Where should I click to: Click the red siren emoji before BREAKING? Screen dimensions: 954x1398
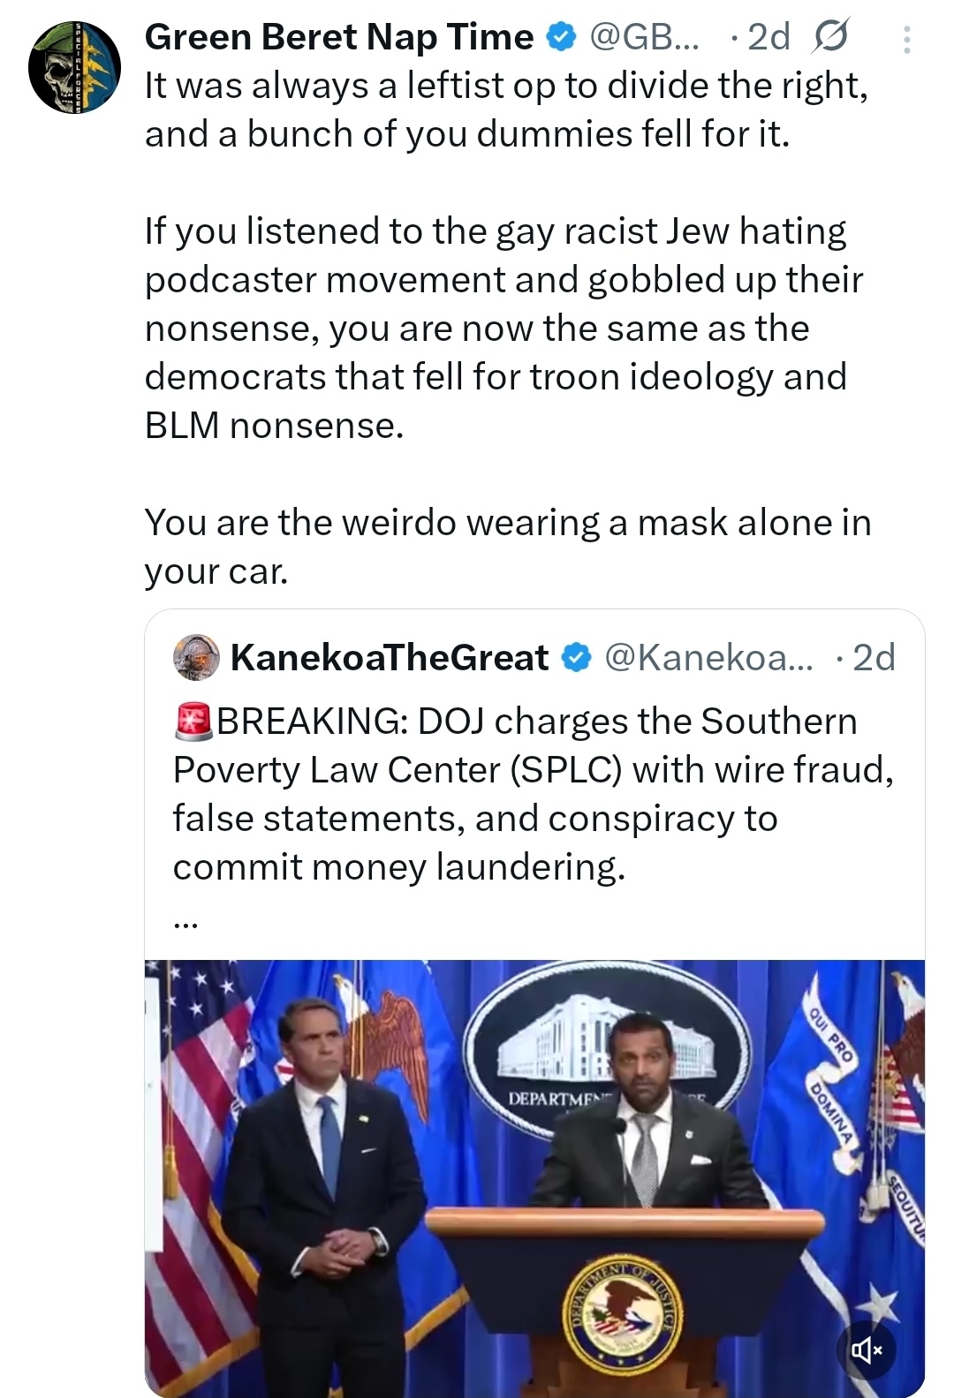point(193,722)
